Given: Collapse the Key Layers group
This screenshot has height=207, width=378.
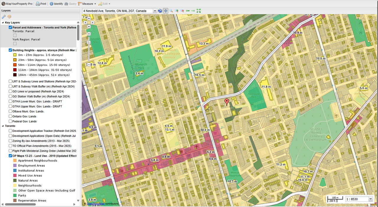Looking at the screenshot, I should 3,23.
